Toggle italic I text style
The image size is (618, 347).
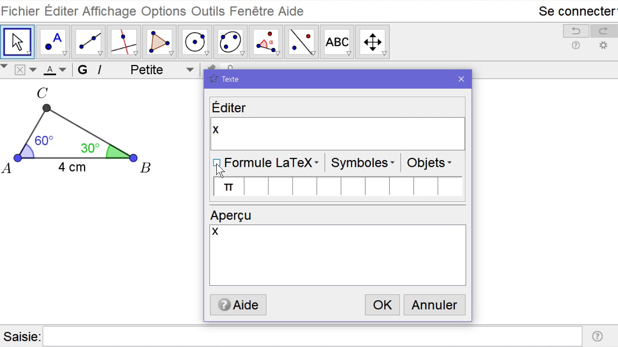point(99,70)
